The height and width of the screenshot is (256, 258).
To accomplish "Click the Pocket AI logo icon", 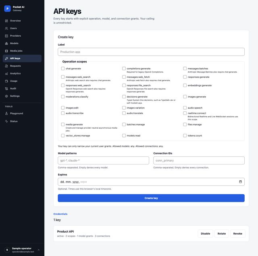I will pos(7,8).
